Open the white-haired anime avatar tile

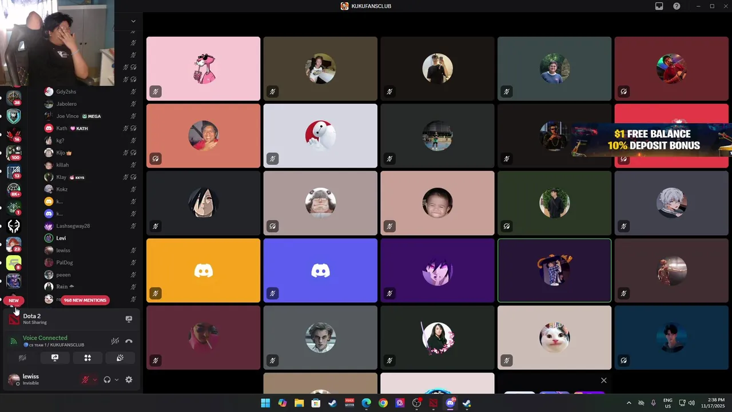[x=671, y=203]
